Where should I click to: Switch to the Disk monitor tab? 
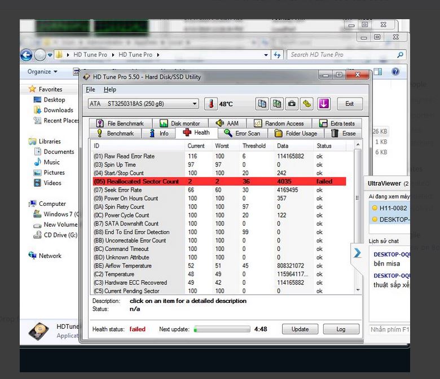(180, 124)
